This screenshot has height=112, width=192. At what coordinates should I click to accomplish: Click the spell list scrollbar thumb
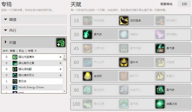(x=64, y=60)
